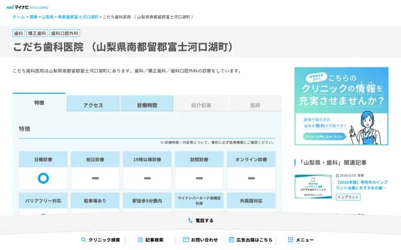Click the blue circle under 日曜診療

pyautogui.click(x=43, y=178)
